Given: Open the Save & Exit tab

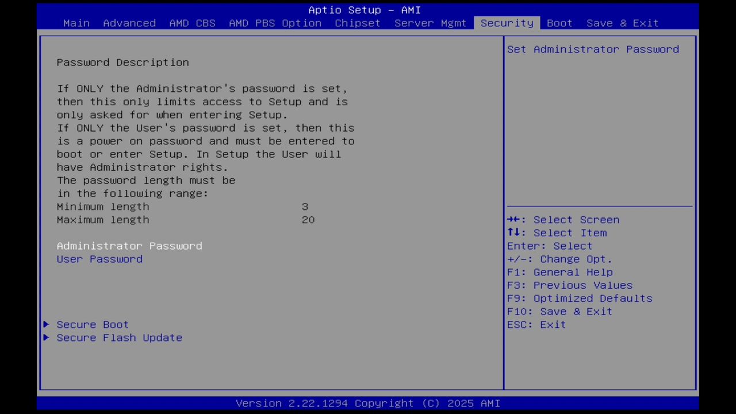Looking at the screenshot, I should click(x=622, y=23).
